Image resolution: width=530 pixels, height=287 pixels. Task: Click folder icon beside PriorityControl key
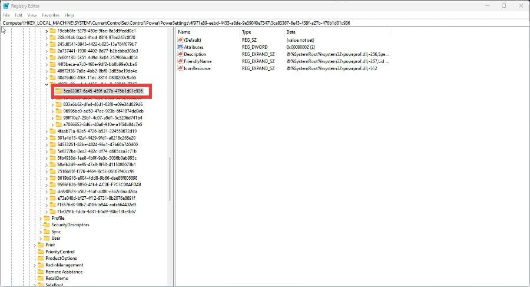coord(41,252)
